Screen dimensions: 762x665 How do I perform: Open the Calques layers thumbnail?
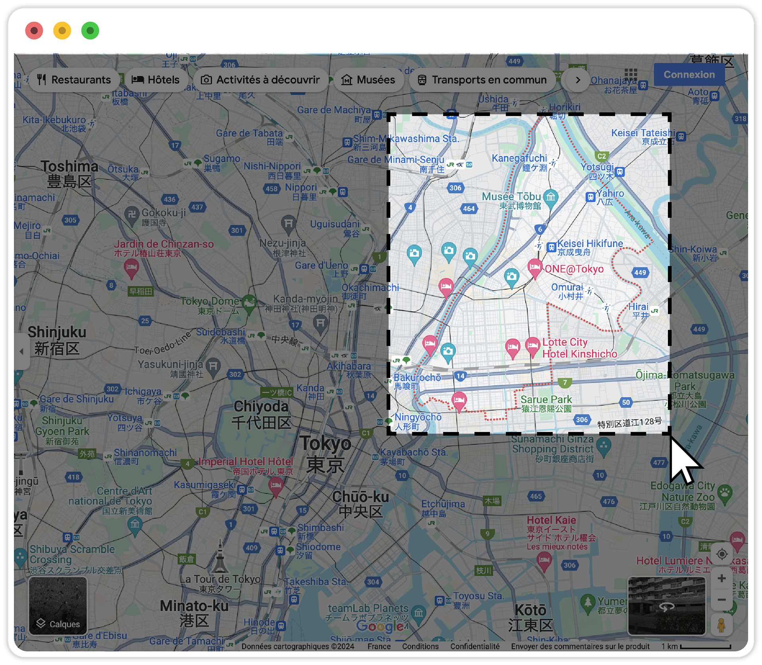58,606
